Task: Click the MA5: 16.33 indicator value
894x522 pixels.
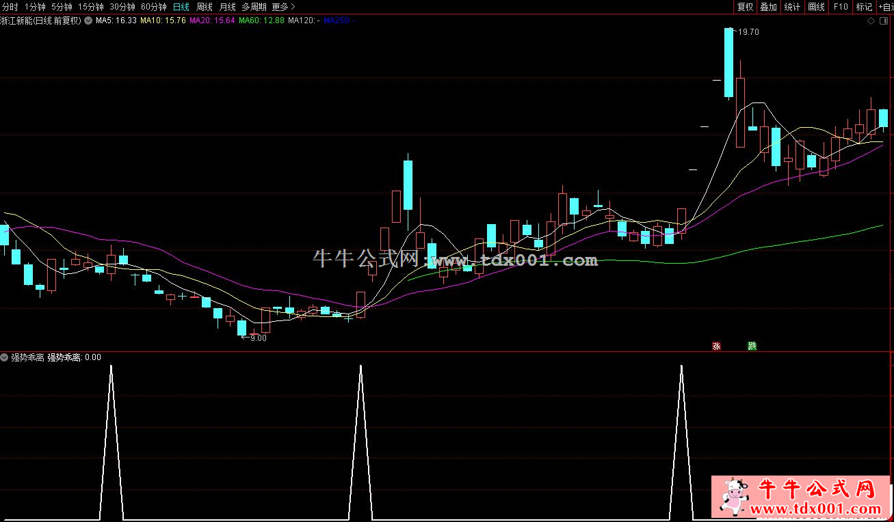Action: click(x=116, y=20)
